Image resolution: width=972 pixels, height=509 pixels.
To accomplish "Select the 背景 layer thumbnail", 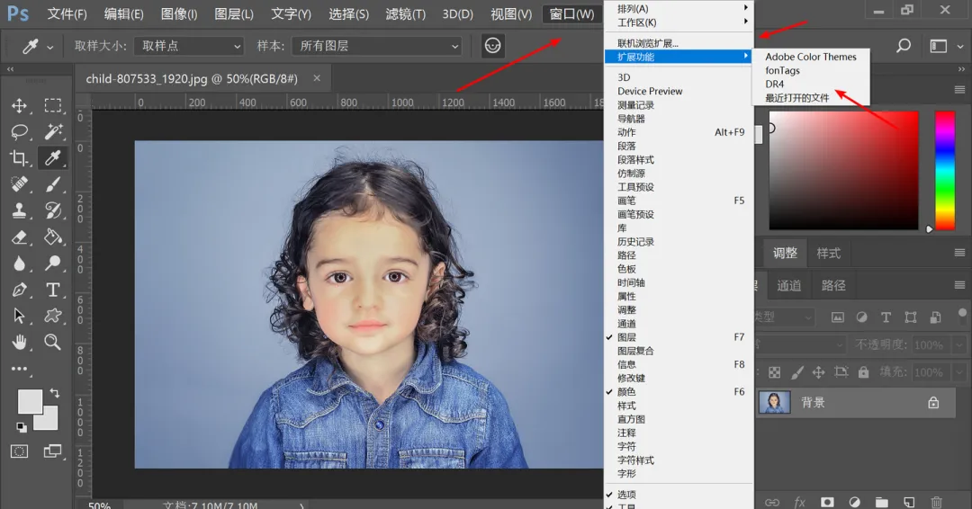I will pyautogui.click(x=775, y=403).
